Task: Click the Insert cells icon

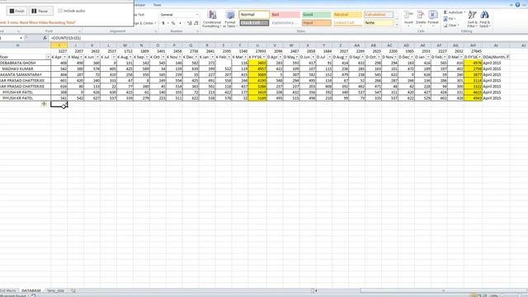Action: (x=408, y=15)
